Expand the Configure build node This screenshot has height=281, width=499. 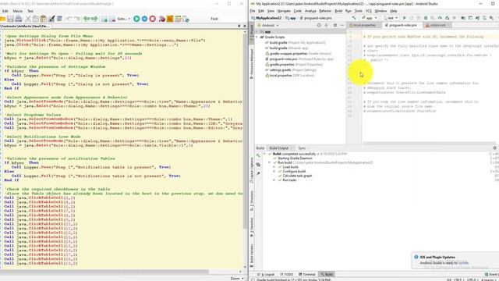pos(274,172)
